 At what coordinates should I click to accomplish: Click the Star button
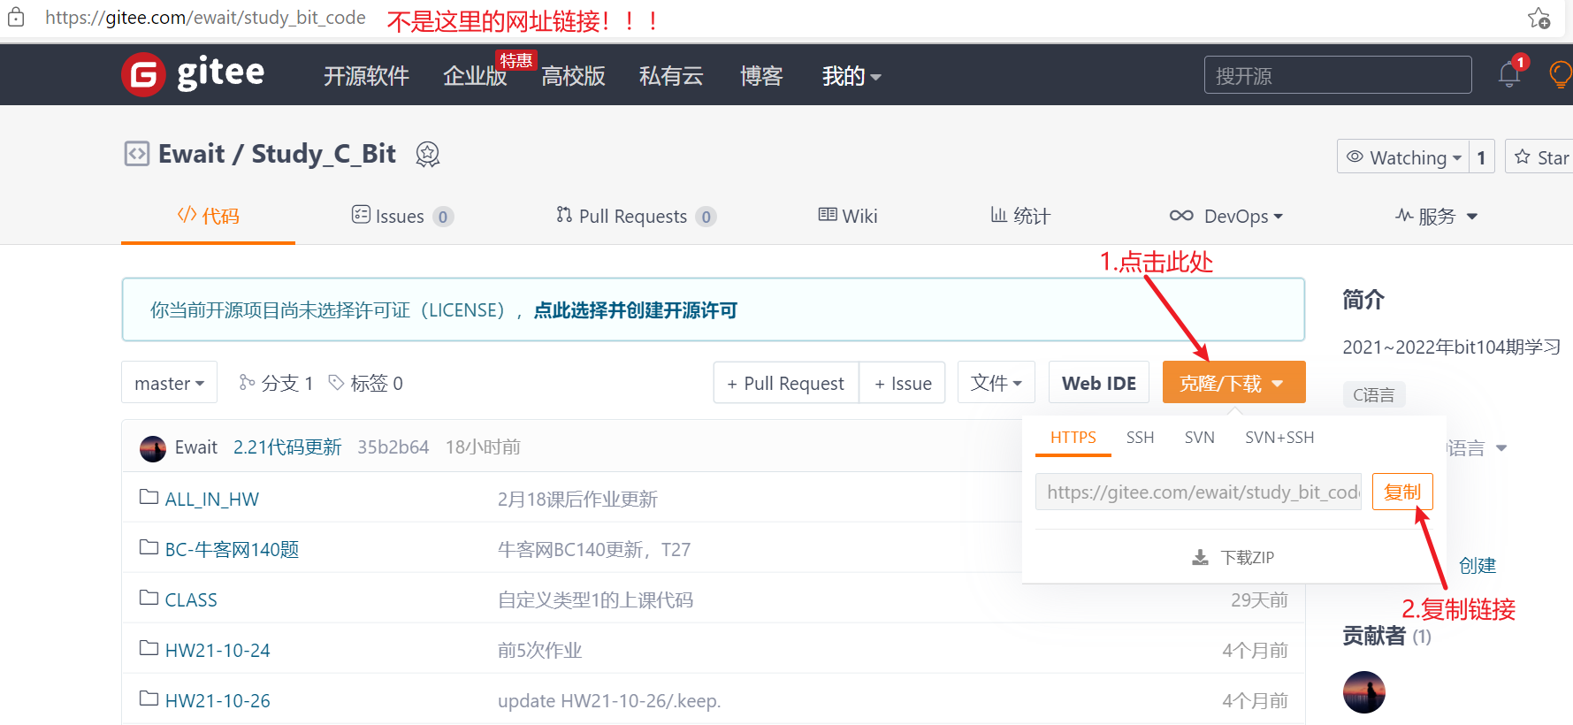(x=1540, y=157)
